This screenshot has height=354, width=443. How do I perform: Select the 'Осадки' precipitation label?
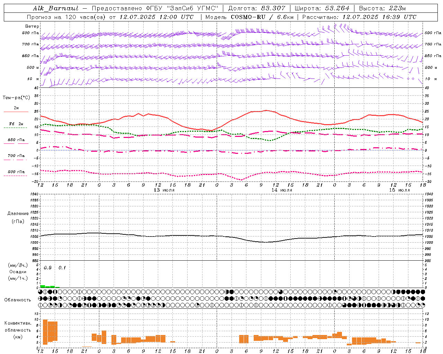pos(18,272)
